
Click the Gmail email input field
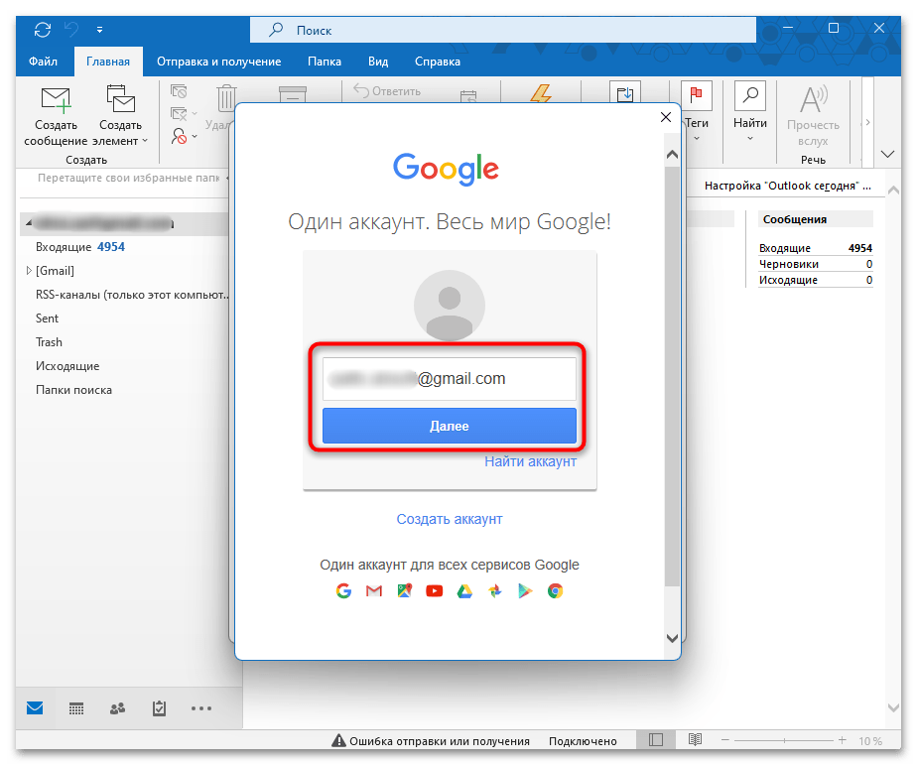coord(449,379)
